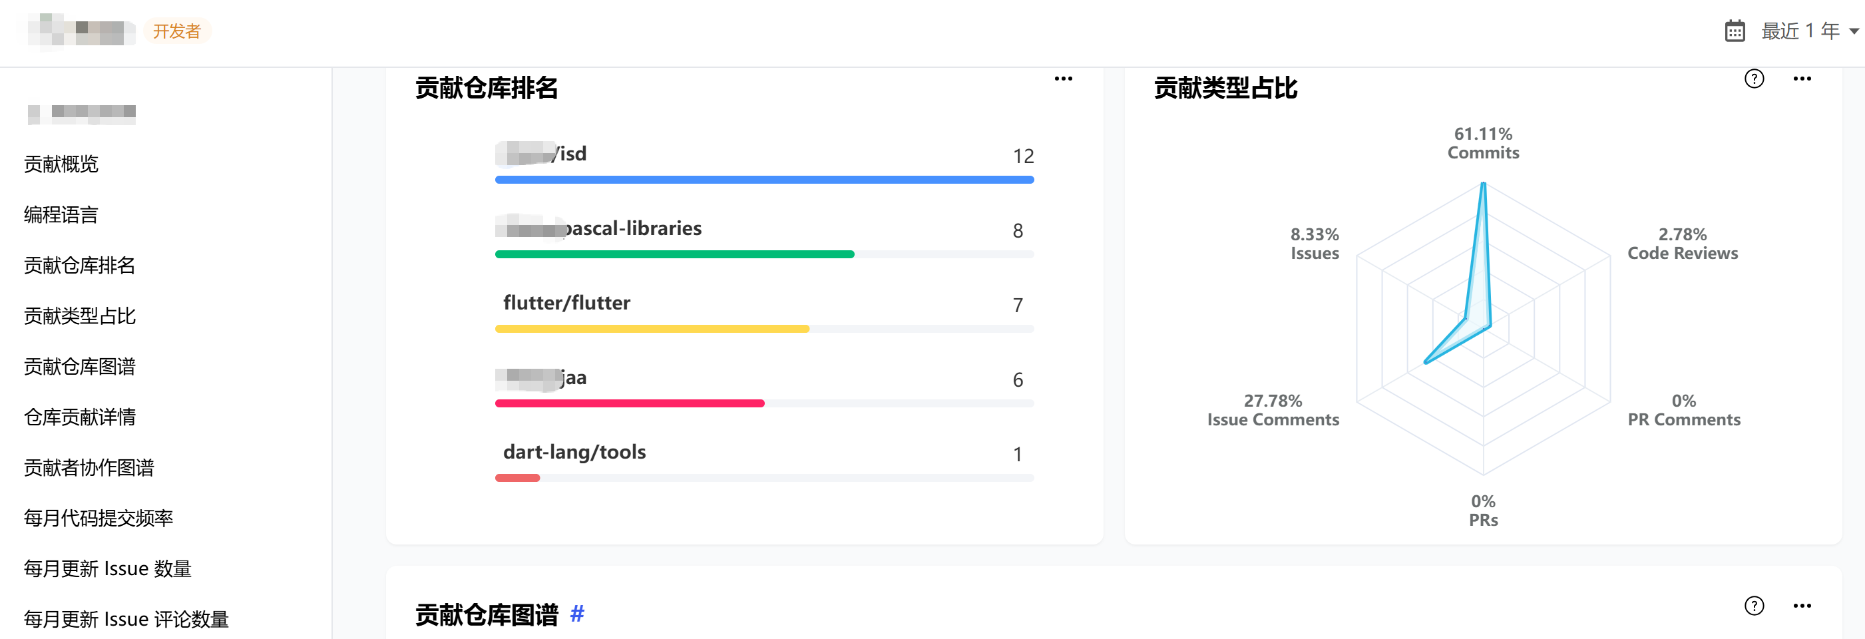The height and width of the screenshot is (639, 1865).
Task: Click help icon on 贡献仓库图谱 card
Action: [1753, 606]
